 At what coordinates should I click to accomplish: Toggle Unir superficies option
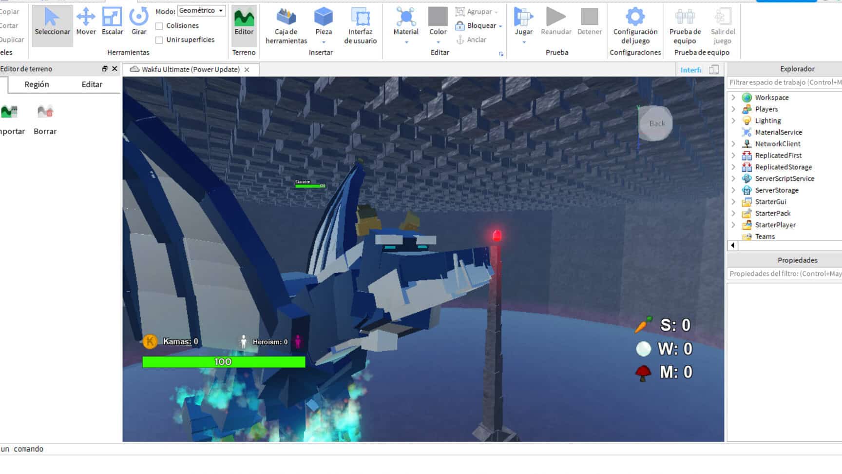pos(159,39)
